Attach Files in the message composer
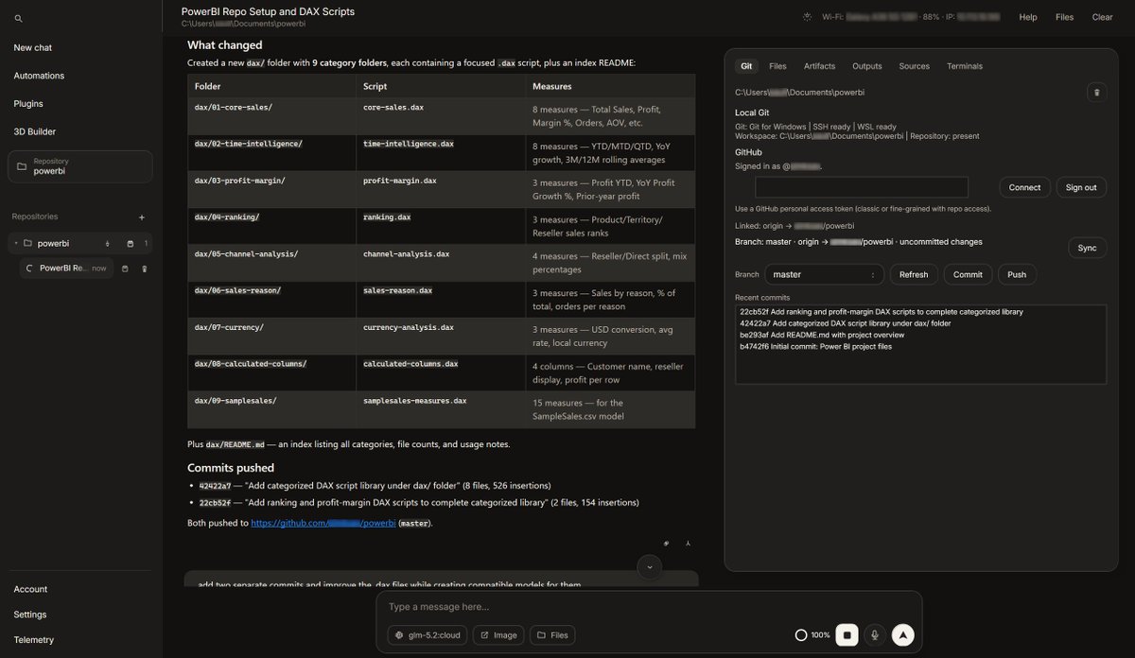 pyautogui.click(x=552, y=635)
